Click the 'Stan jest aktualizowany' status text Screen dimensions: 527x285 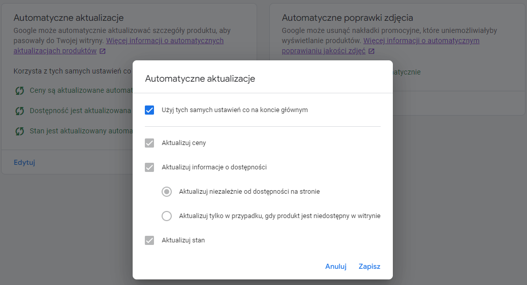click(x=81, y=131)
